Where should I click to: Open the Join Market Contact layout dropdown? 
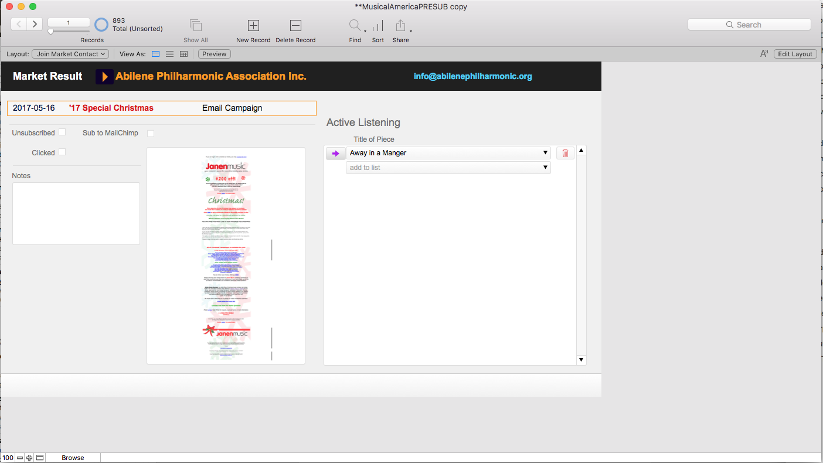[x=70, y=54]
